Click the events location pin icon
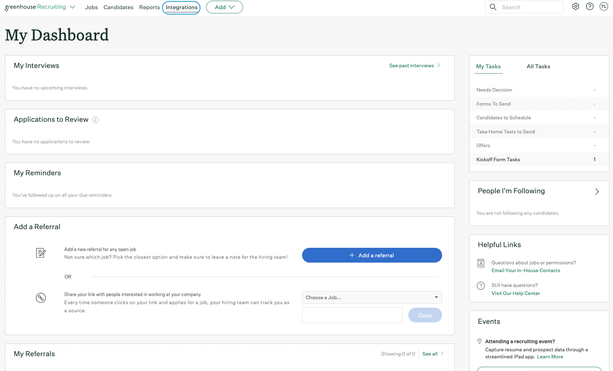The height and width of the screenshot is (371, 613). point(479,341)
